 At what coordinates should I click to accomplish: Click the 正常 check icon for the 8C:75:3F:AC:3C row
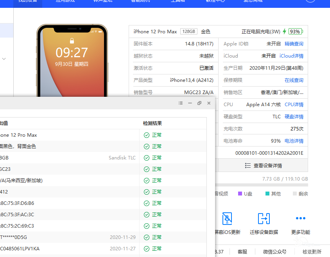point(147,215)
